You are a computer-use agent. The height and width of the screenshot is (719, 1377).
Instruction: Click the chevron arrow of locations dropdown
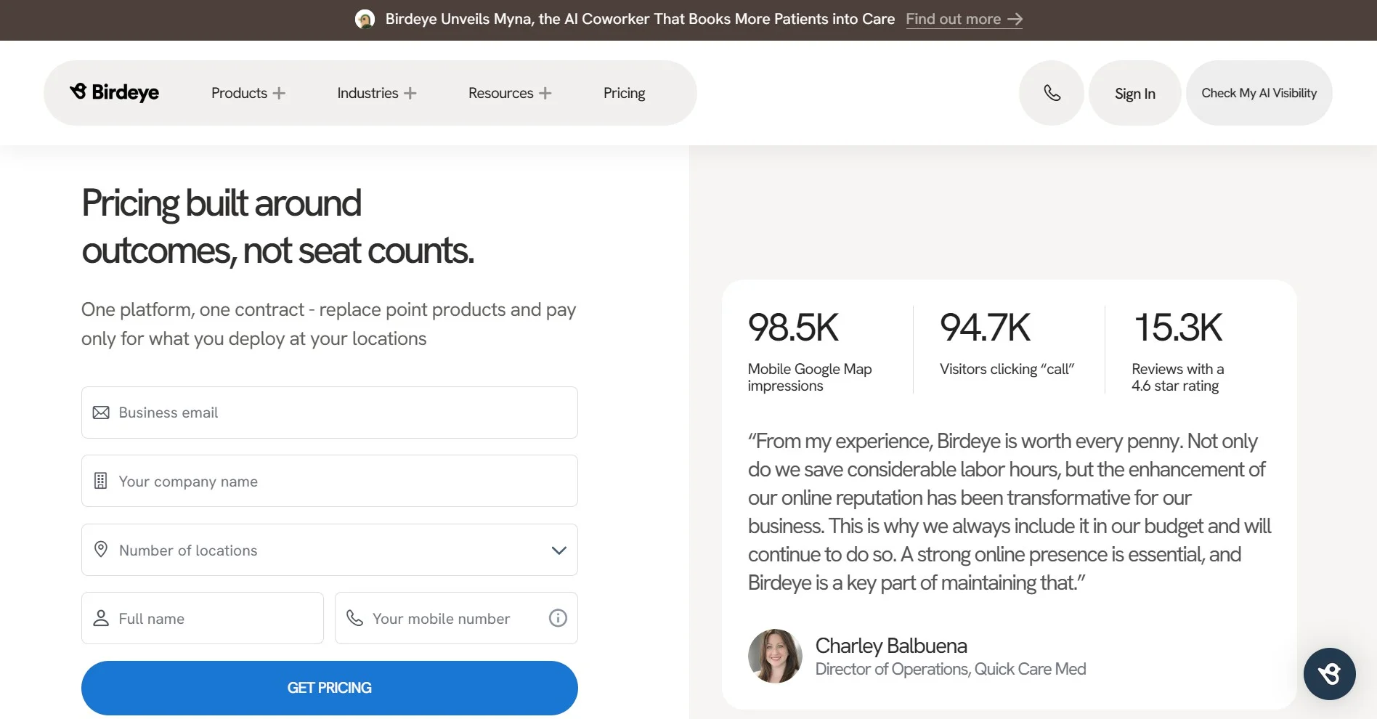tap(558, 551)
